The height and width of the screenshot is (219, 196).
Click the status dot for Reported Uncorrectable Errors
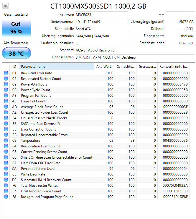(6, 135)
